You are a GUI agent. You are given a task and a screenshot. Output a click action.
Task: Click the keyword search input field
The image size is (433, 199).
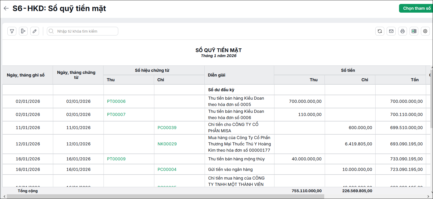[x=82, y=31]
